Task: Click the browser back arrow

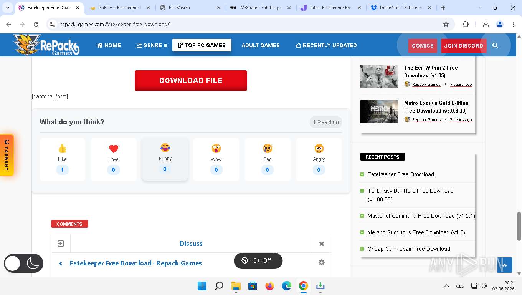Action: [x=8, y=24]
